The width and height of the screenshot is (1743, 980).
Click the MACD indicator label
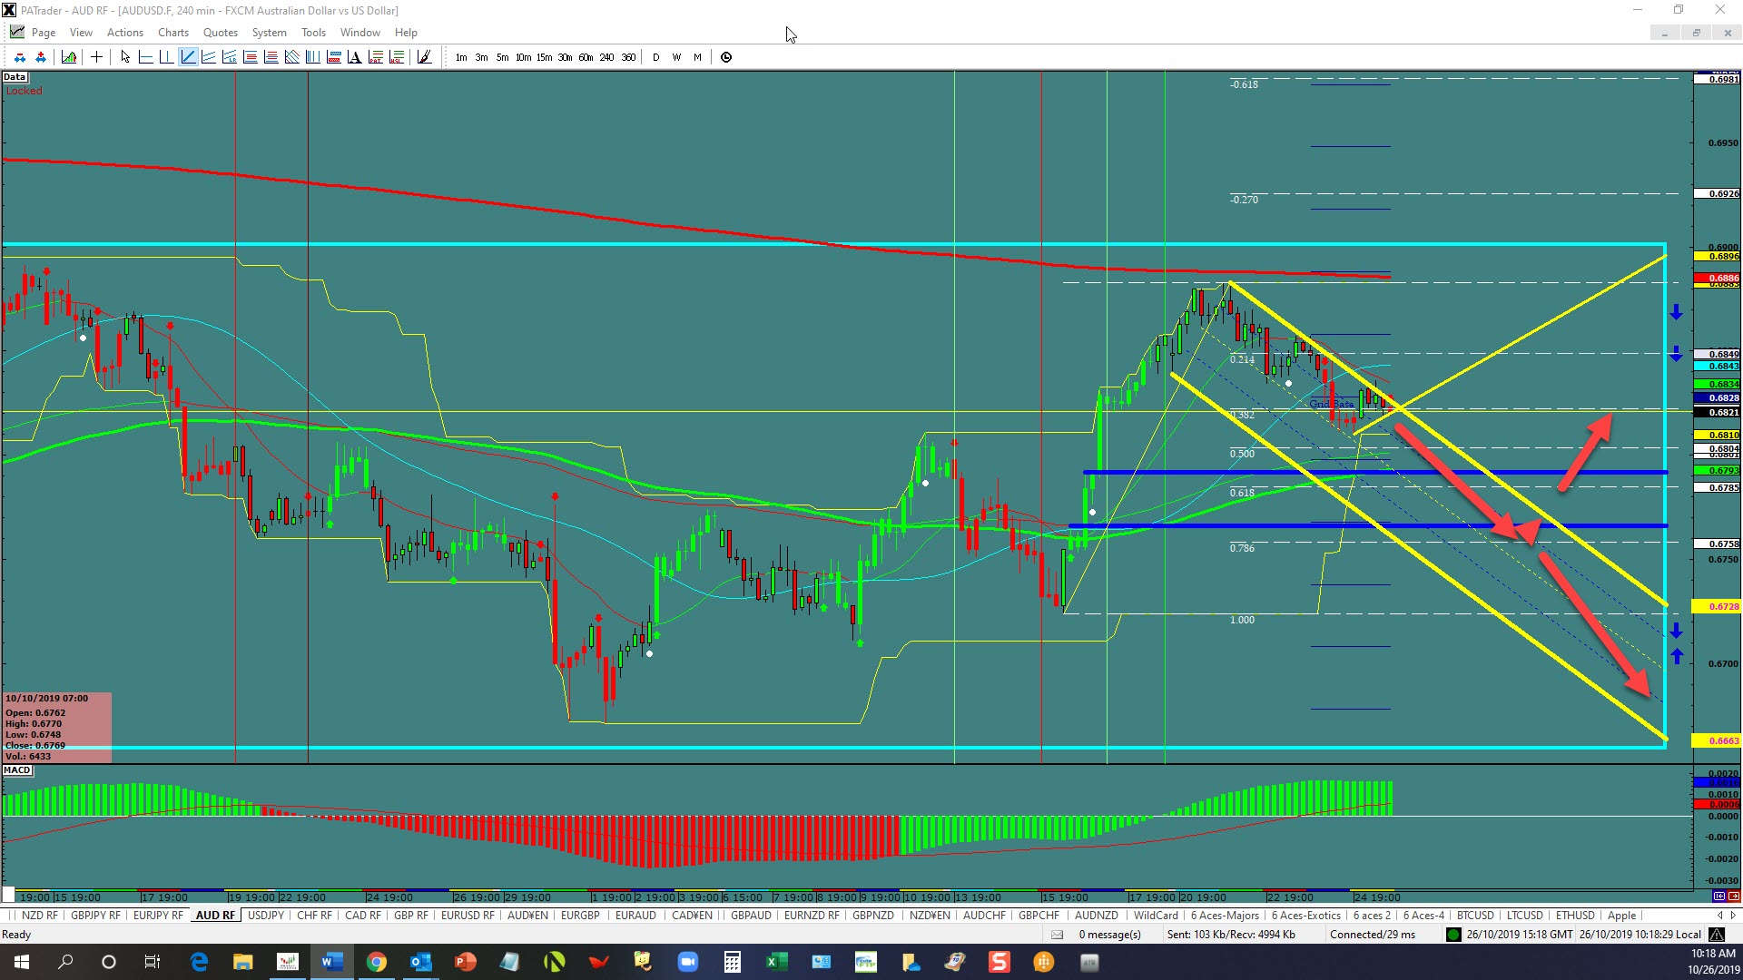coord(17,770)
